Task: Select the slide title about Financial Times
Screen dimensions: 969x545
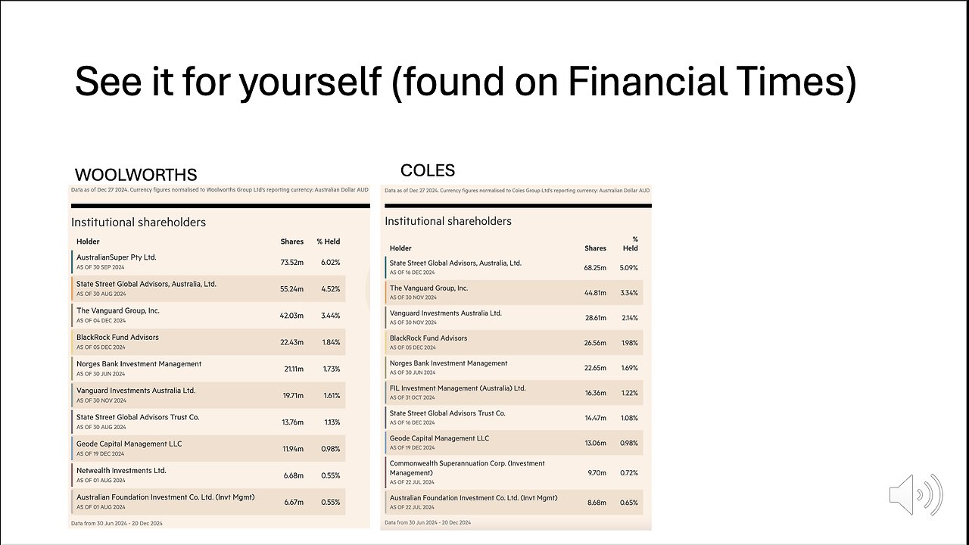Action: [466, 81]
